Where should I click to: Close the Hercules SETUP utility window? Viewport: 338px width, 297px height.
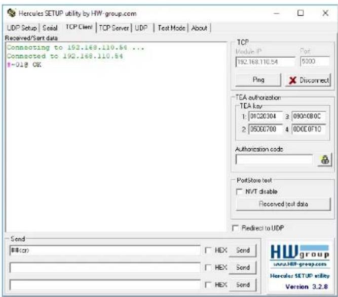click(325, 13)
